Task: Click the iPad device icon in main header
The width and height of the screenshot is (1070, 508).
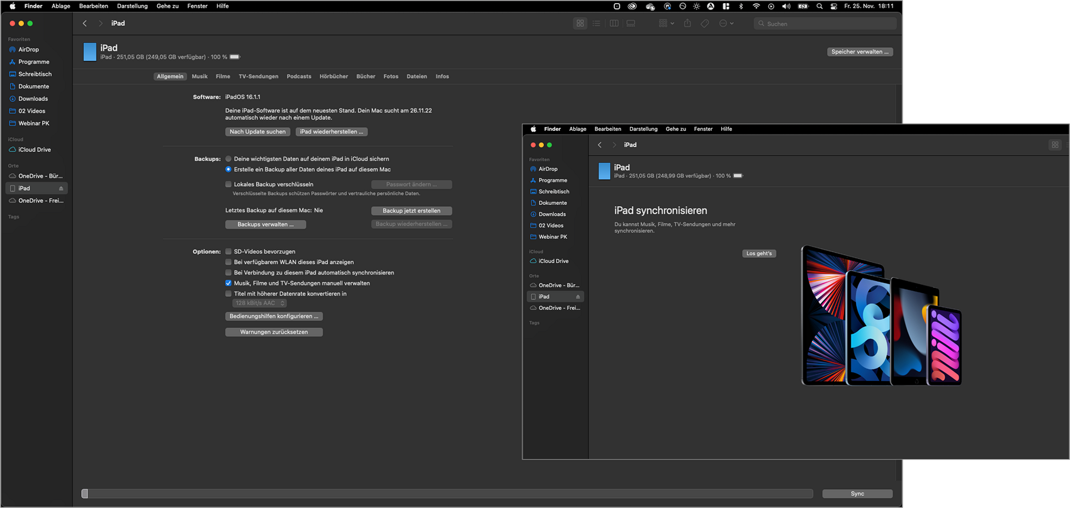Action: [x=90, y=52]
